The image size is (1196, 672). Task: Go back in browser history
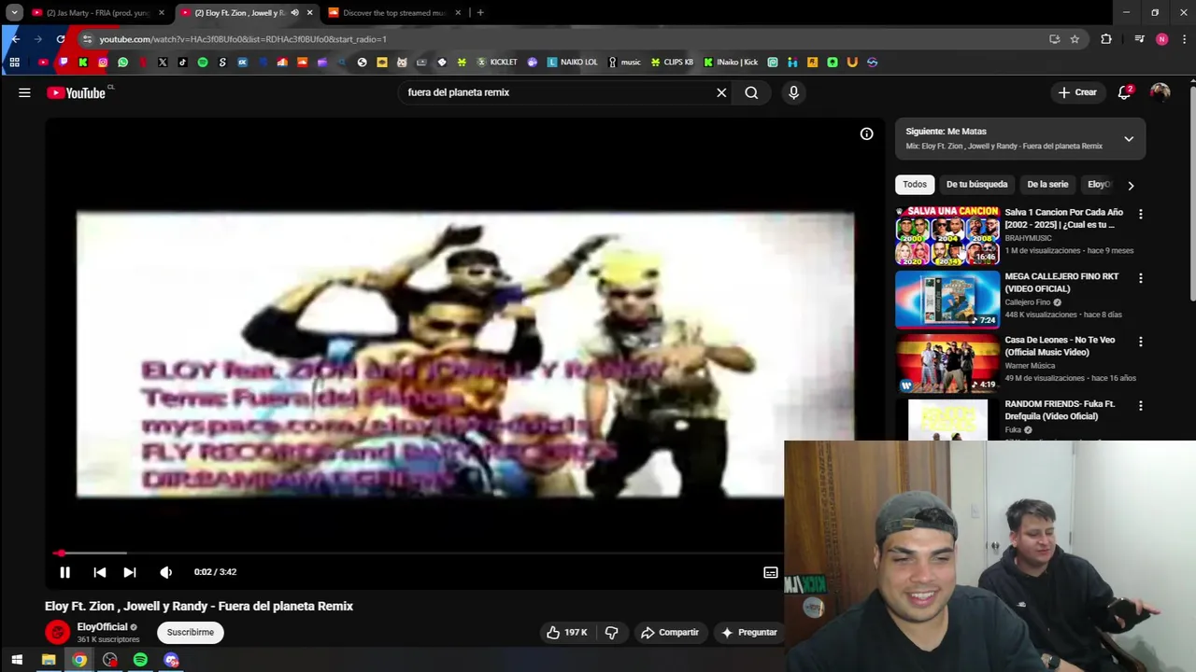point(15,39)
